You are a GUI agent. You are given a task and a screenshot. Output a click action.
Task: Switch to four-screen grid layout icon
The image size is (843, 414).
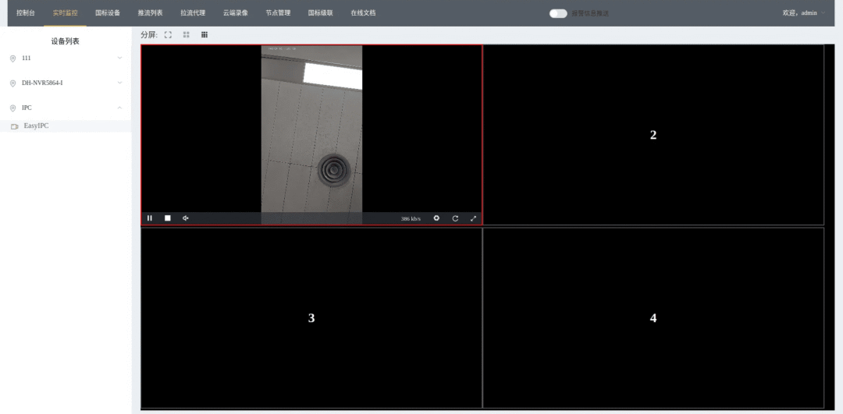(x=186, y=34)
